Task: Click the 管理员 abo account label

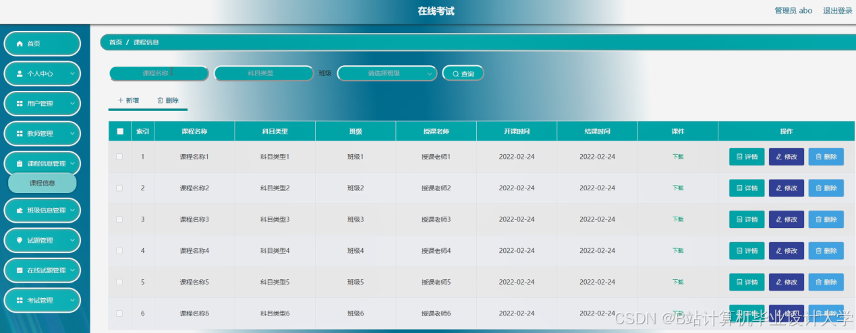Action: coord(793,11)
